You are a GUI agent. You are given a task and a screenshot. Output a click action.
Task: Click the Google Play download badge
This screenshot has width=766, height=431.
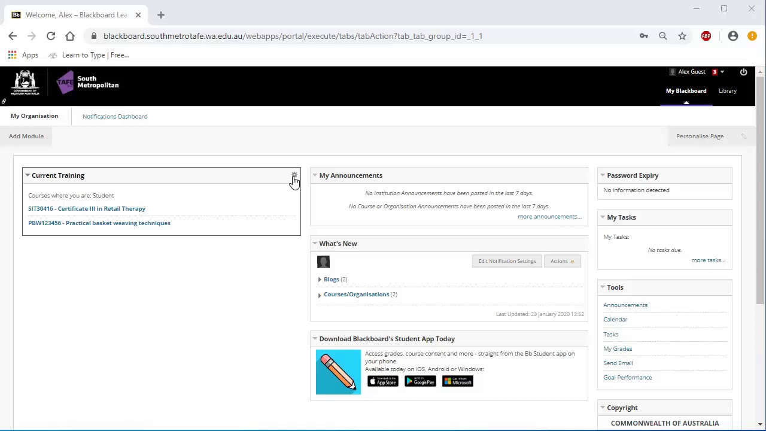(420, 381)
